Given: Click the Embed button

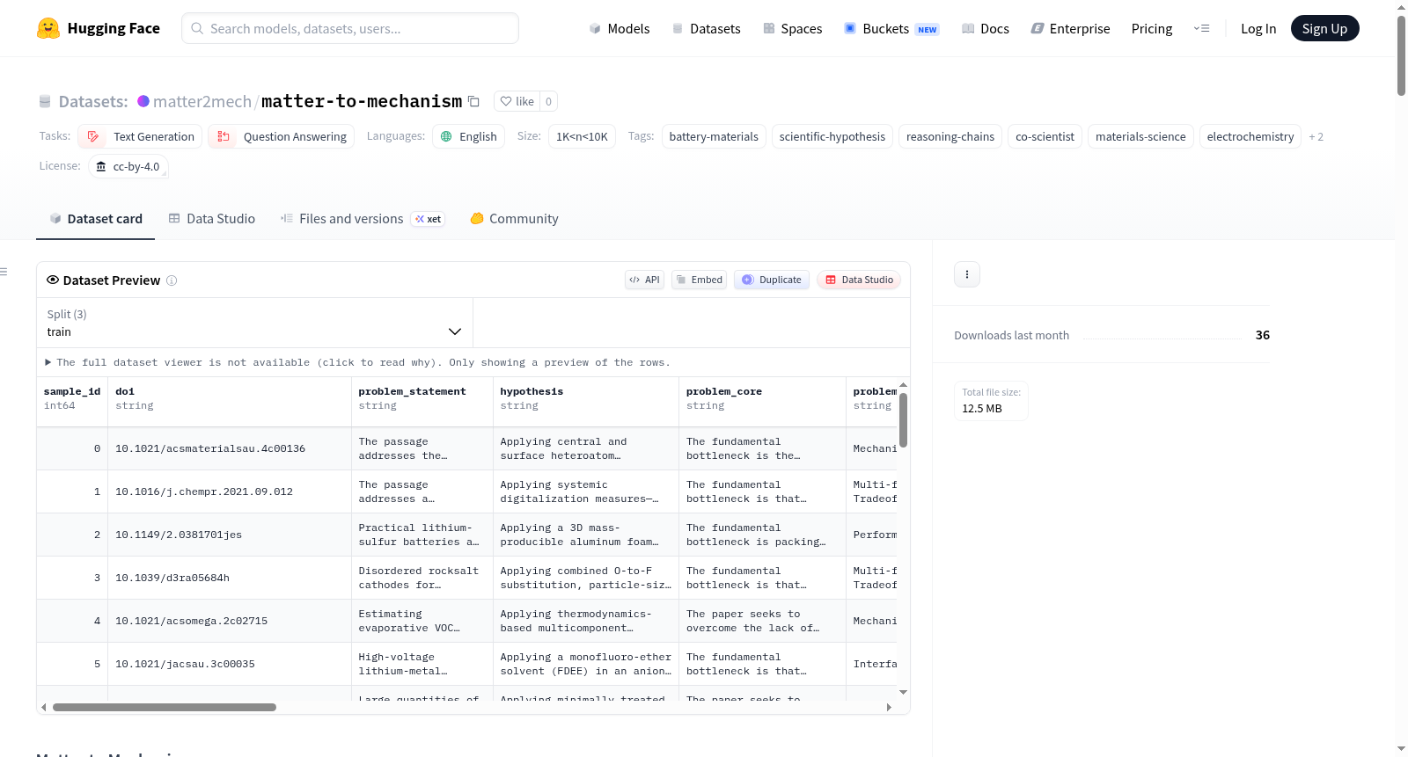Looking at the screenshot, I should pos(699,280).
